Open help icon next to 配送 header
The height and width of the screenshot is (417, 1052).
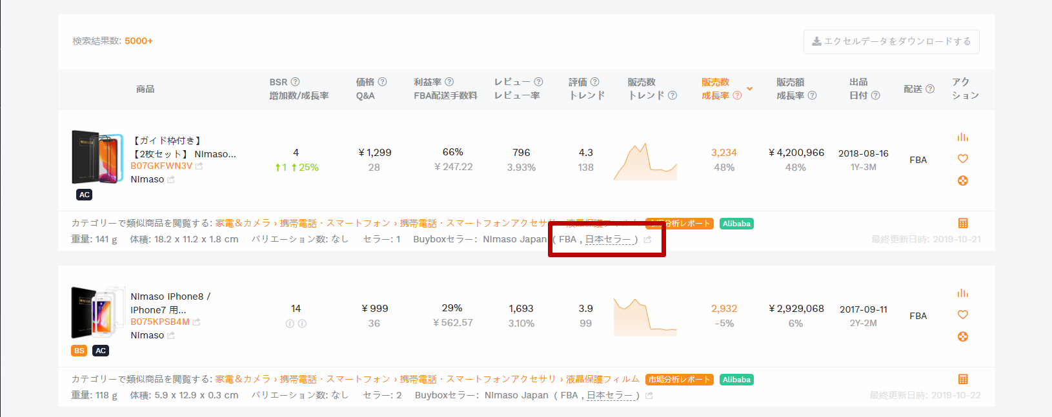click(x=930, y=89)
